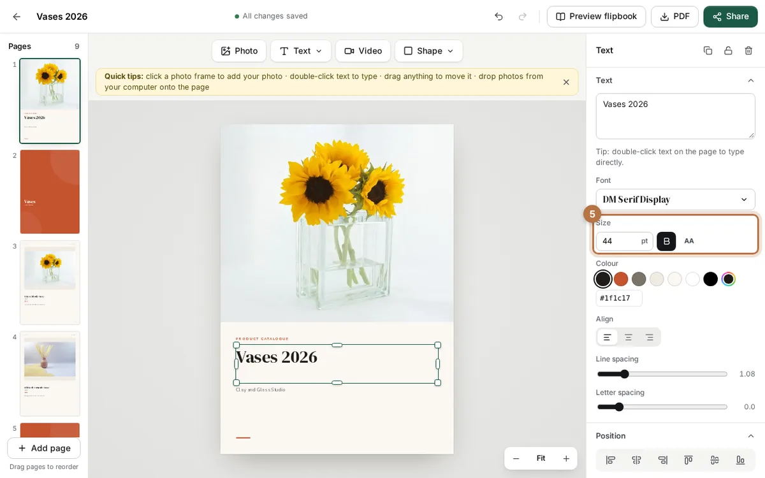Export as PDF
The width and height of the screenshot is (765, 478).
(x=674, y=17)
